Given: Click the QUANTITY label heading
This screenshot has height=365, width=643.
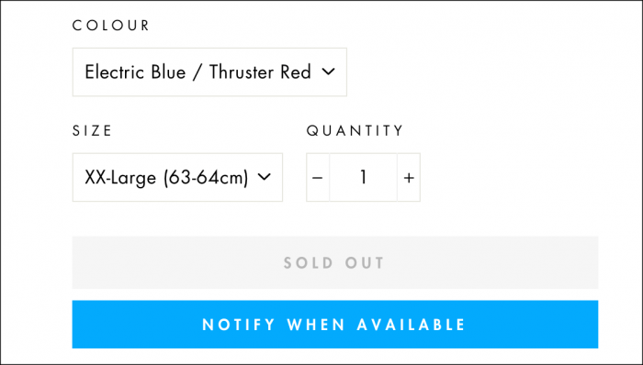Looking at the screenshot, I should 355,131.
